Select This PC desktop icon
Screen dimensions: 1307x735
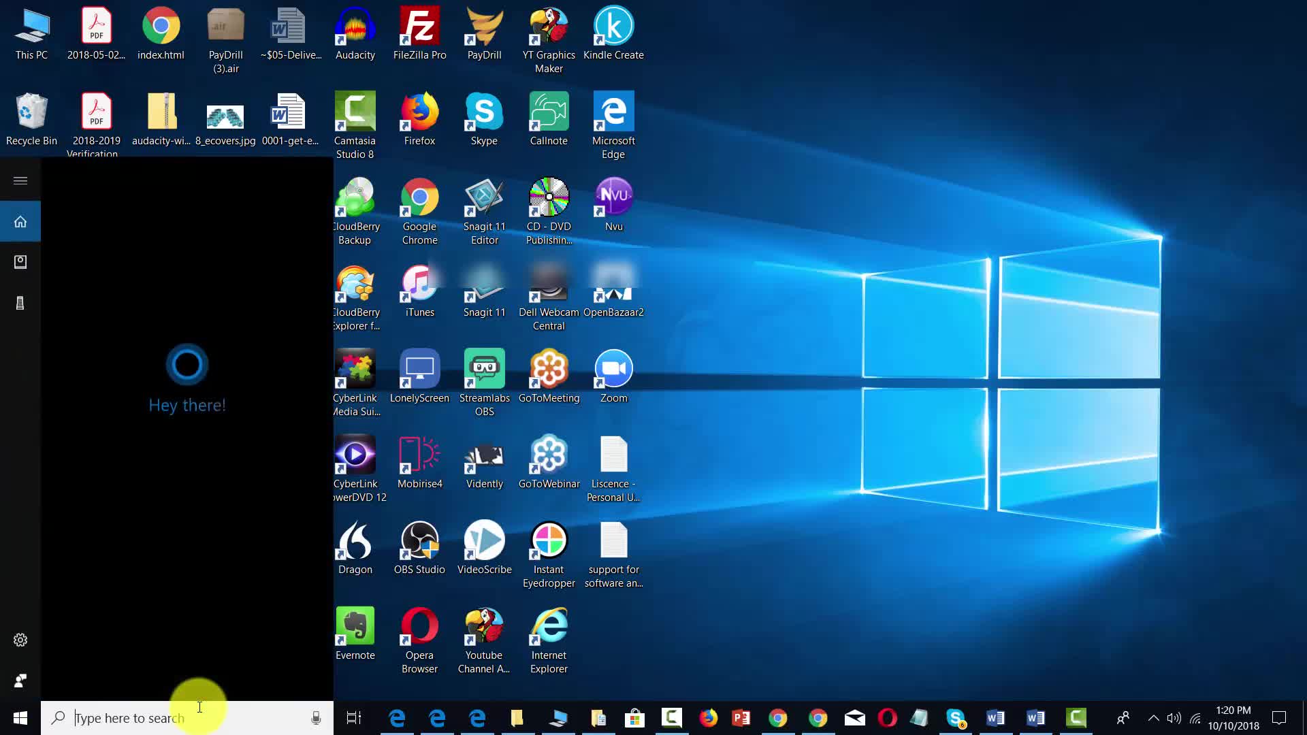click(x=31, y=34)
